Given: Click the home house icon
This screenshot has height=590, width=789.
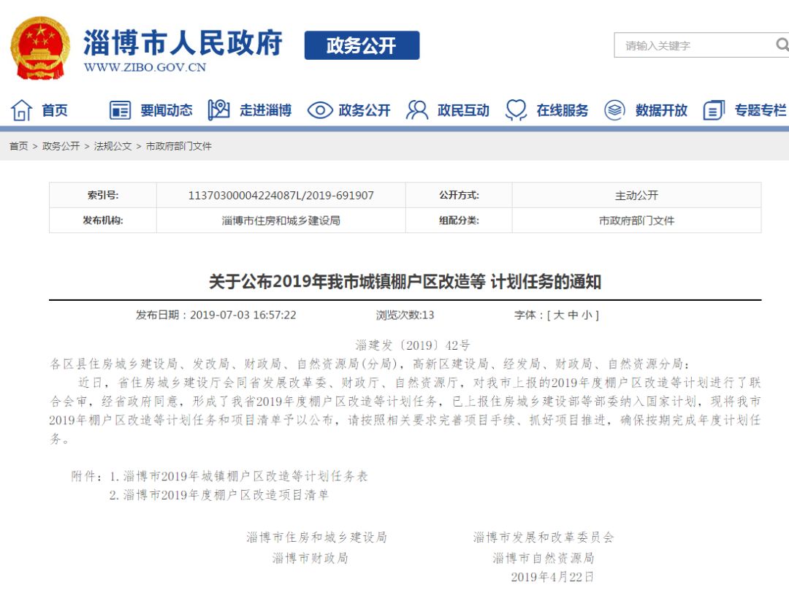Looking at the screenshot, I should (22, 110).
